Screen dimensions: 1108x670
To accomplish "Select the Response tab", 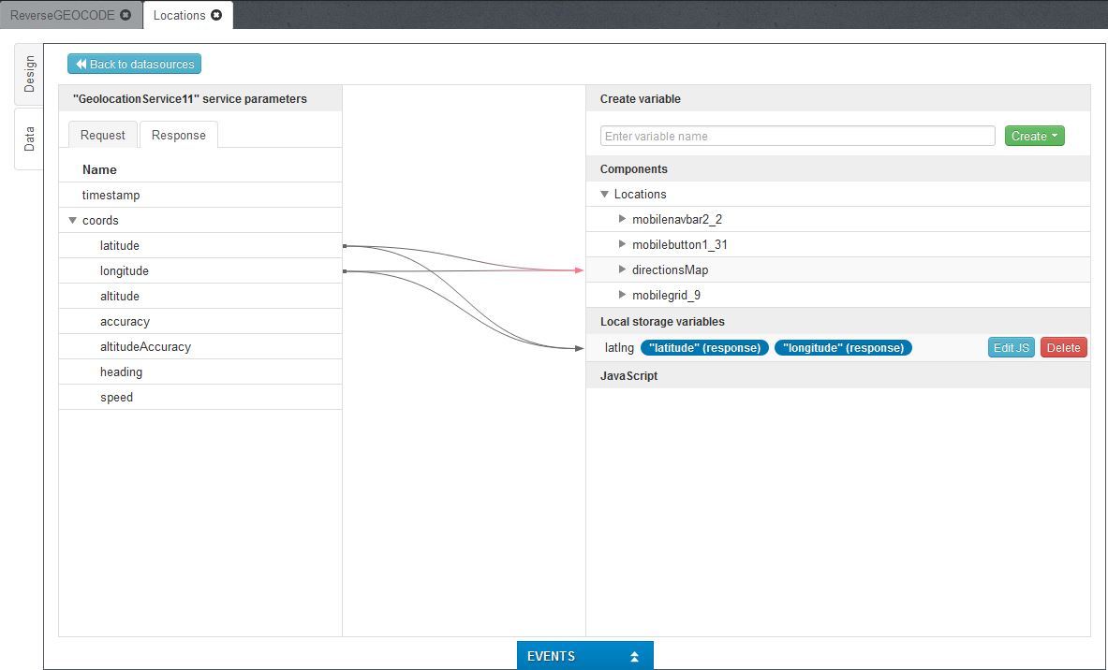I will [178, 135].
